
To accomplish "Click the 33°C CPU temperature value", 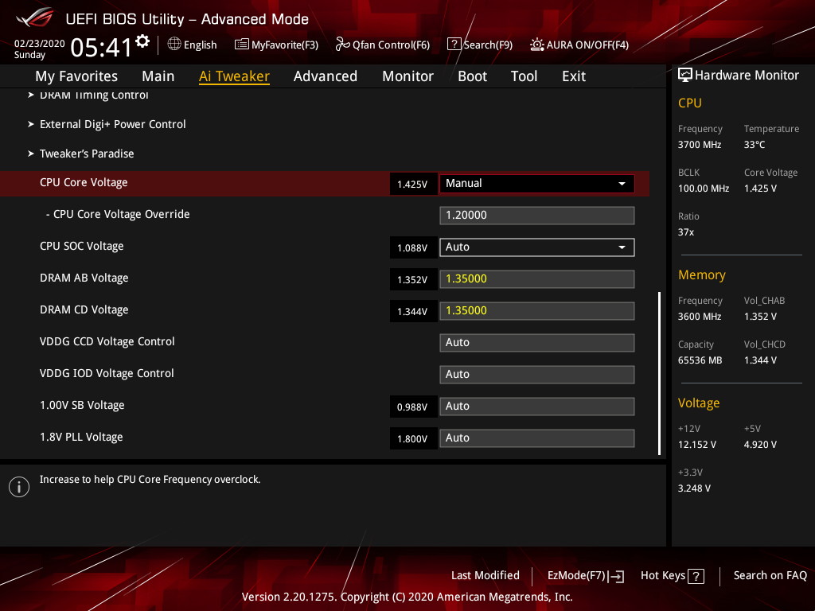I will pyautogui.click(x=755, y=145).
